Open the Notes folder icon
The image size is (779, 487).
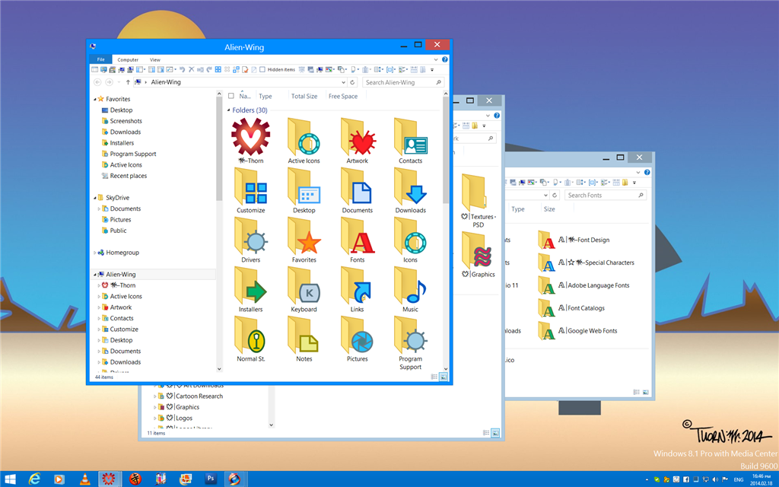click(304, 335)
